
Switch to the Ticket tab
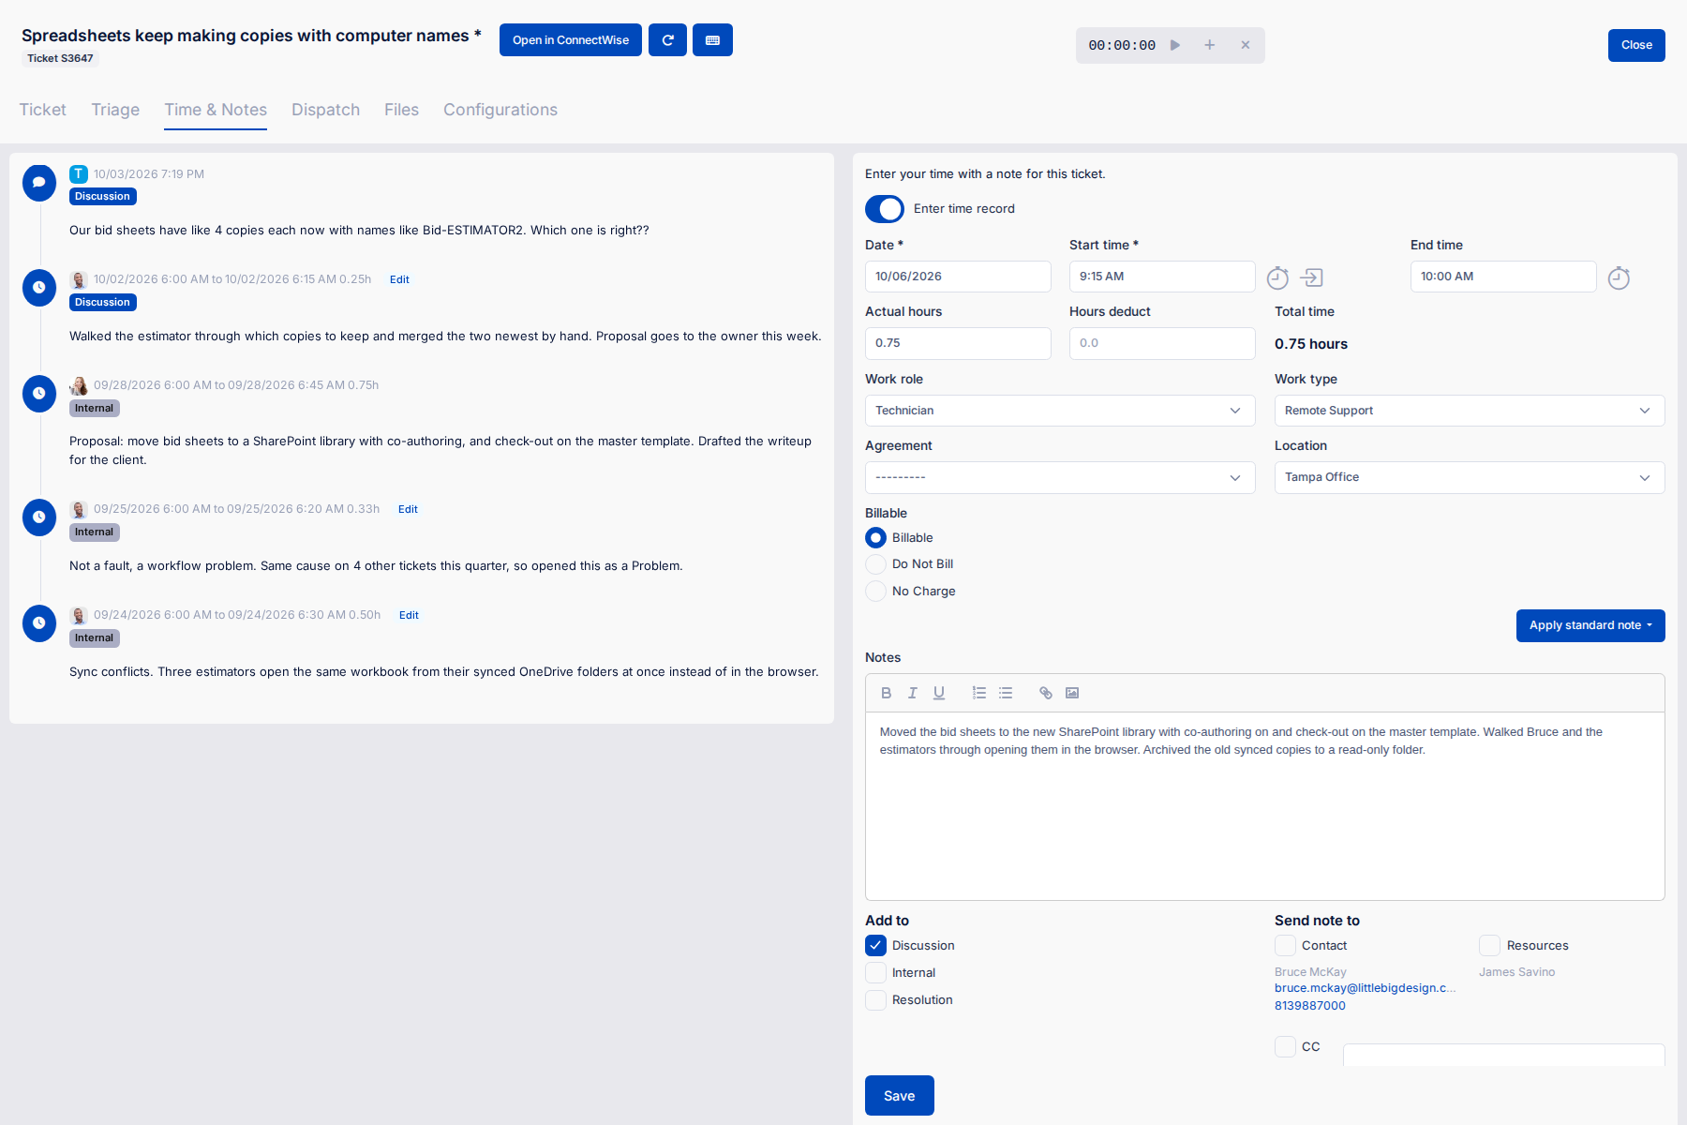click(x=43, y=110)
